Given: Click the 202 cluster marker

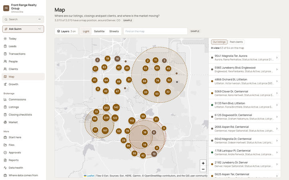Looking at the screenshot, I should [106, 108].
